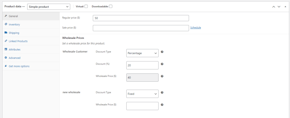Click the Inventory tag icon
Screen dimensions: 290x118
pos(6,25)
